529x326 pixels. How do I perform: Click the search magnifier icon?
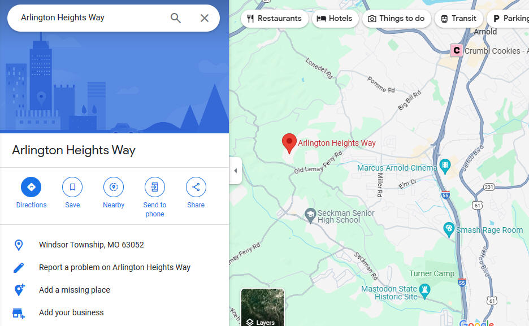coord(175,18)
